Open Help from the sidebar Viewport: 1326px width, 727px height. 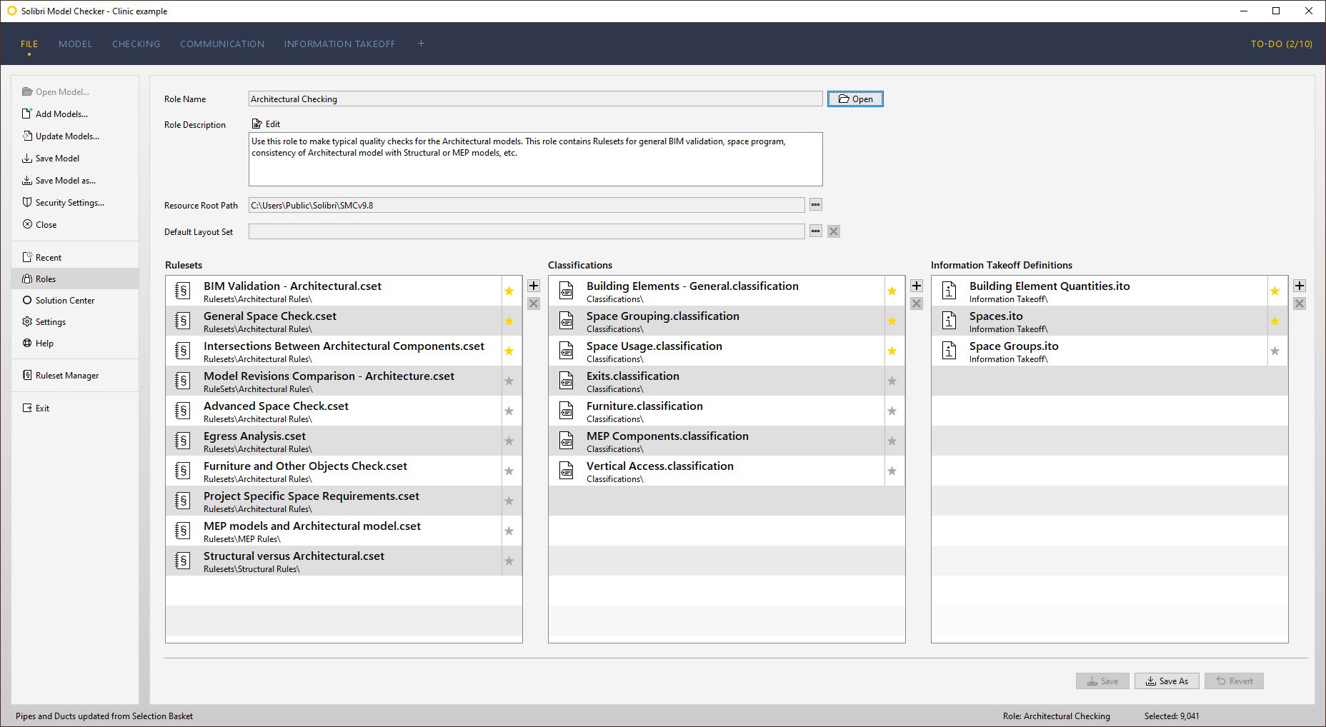(x=38, y=343)
